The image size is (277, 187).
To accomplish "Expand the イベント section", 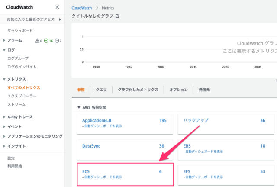I will [x=4, y=126].
